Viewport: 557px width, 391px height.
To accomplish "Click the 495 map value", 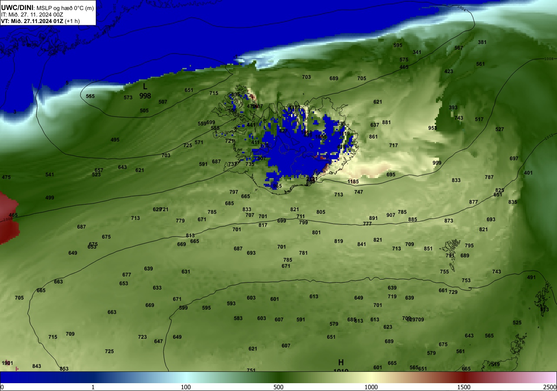I will point(115,140).
